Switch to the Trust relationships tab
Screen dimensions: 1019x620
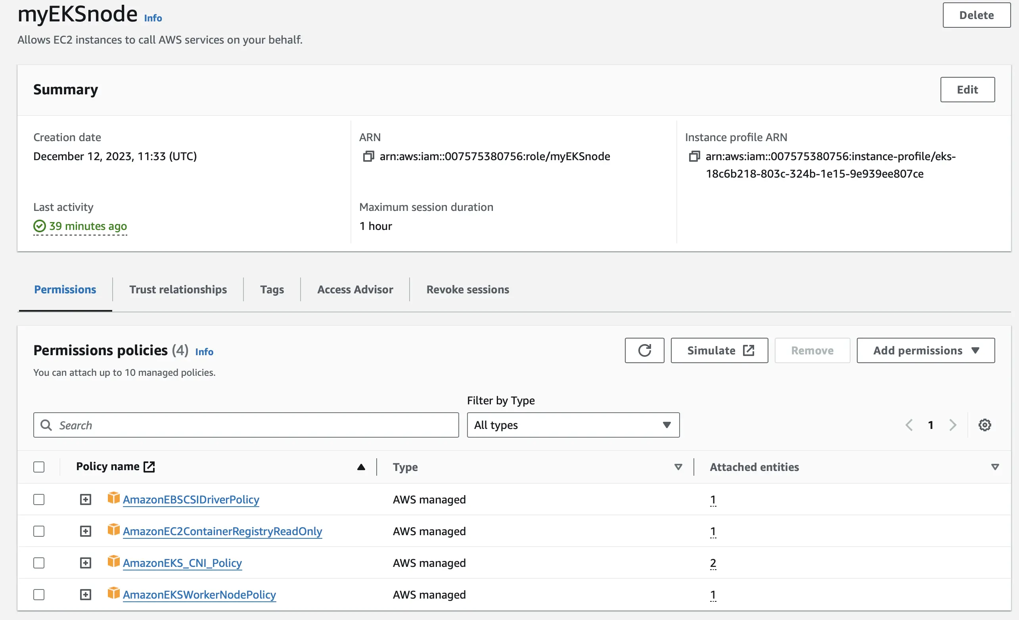coord(178,289)
